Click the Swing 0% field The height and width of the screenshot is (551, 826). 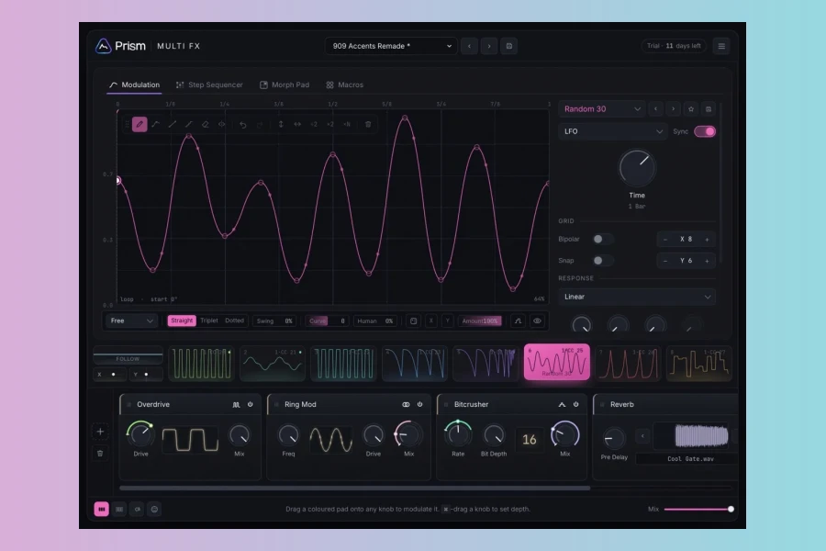coord(273,320)
